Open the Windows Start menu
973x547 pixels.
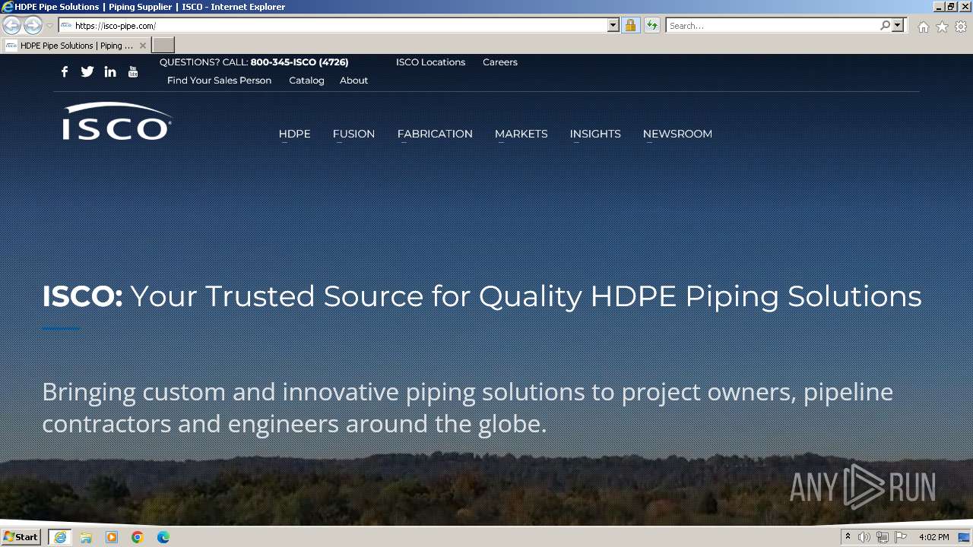point(21,537)
